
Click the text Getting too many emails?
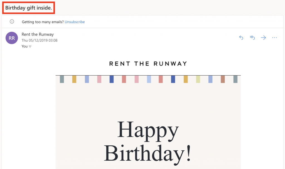point(43,22)
